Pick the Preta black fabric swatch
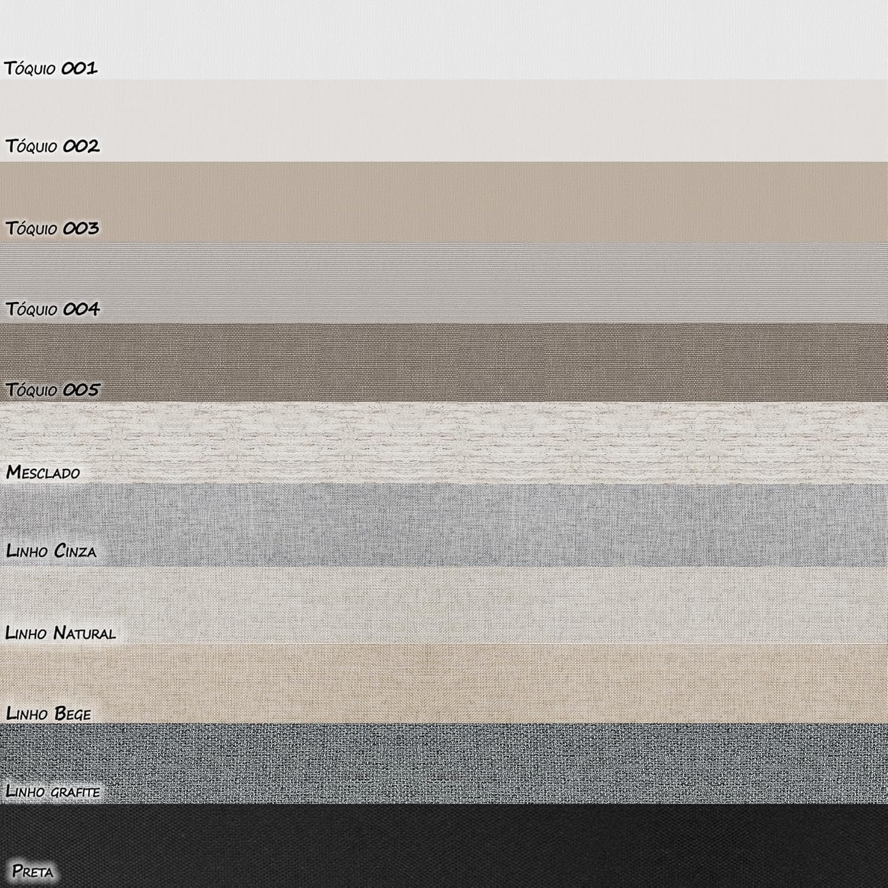888x888 pixels. click(444, 845)
